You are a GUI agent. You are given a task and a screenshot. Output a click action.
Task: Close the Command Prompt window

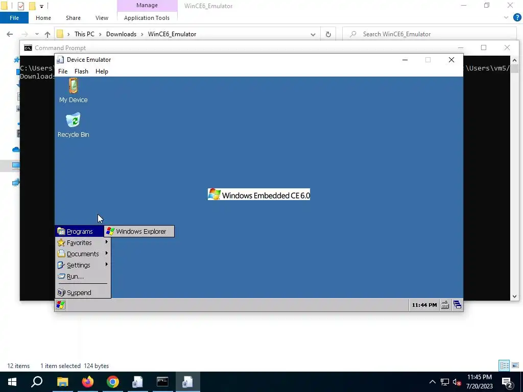507,47
